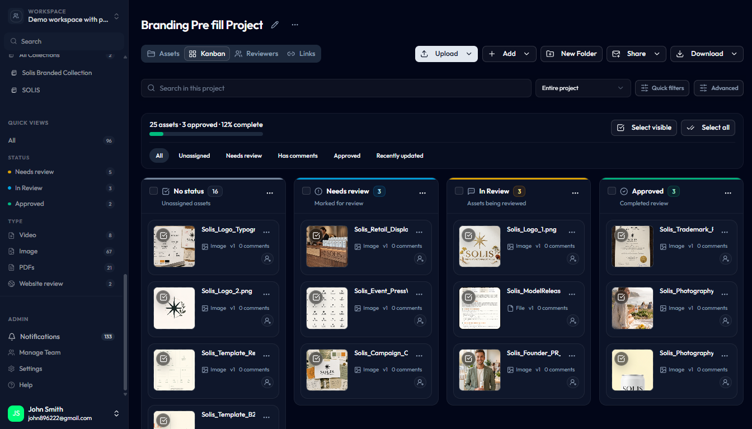Viewport: 752px width, 429px height.
Task: Select the Solis_Trademark thumbnail checkbox
Action: 622,235
